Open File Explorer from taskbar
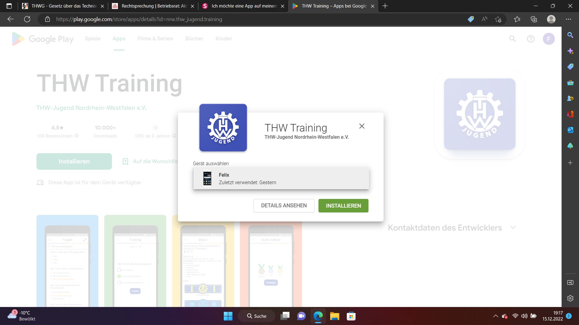 point(334,316)
